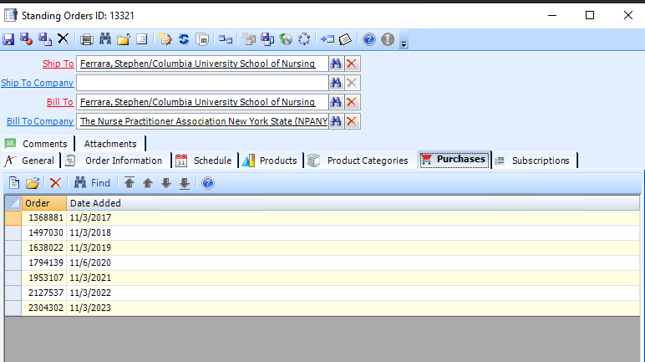This screenshot has width=645, height=362.
Task: Switch to the Order Information tab
Action: [x=123, y=161]
